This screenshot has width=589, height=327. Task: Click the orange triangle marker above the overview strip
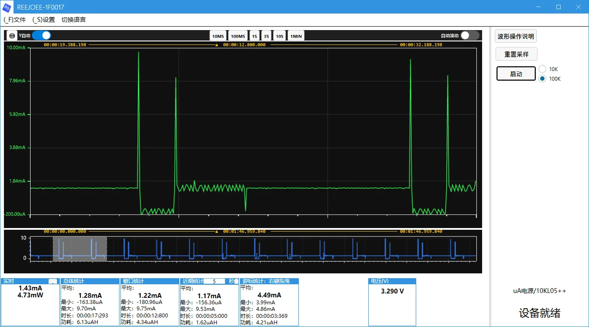pyautogui.click(x=217, y=232)
